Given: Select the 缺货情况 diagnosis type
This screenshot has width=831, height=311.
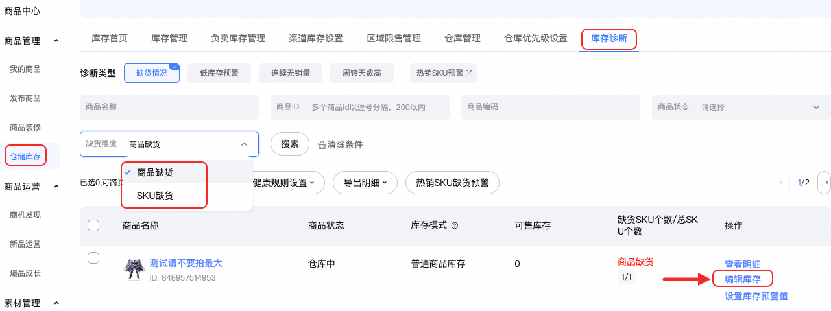Looking at the screenshot, I should pyautogui.click(x=151, y=74).
